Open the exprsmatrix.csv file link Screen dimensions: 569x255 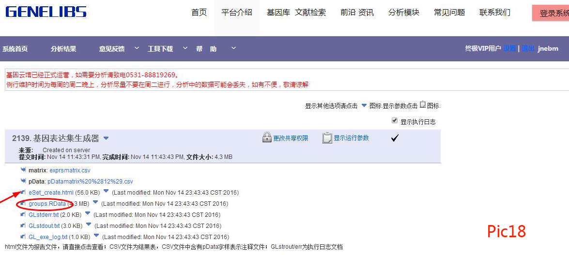coord(70,170)
